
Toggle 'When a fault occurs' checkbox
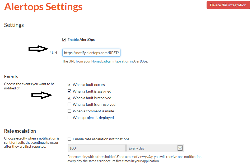pos(69,85)
